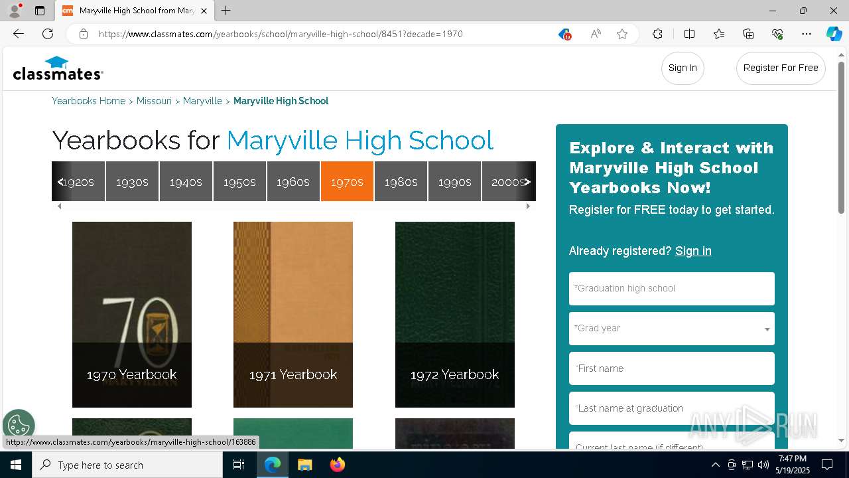Open Microsoft Edge from taskbar

click(273, 465)
